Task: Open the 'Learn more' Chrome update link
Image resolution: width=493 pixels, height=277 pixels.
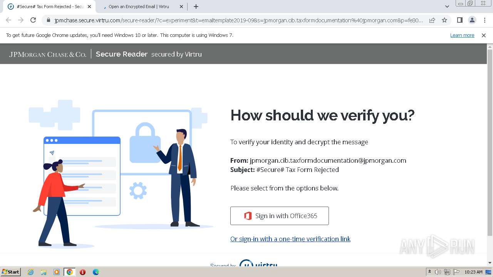Action: click(x=462, y=35)
